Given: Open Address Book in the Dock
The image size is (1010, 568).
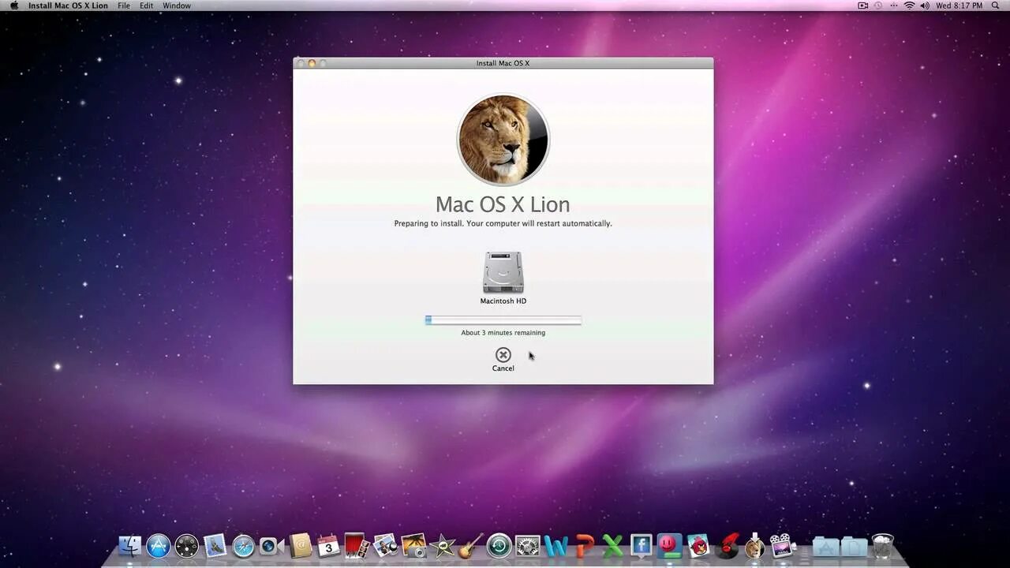Looking at the screenshot, I should point(300,546).
